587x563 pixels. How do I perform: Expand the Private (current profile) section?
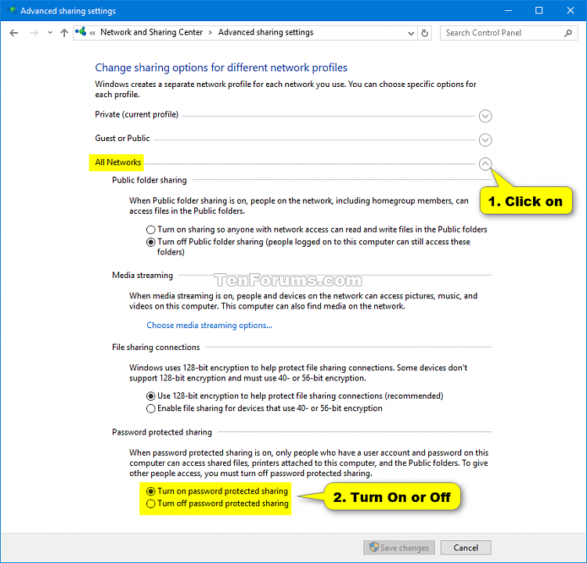point(485,116)
